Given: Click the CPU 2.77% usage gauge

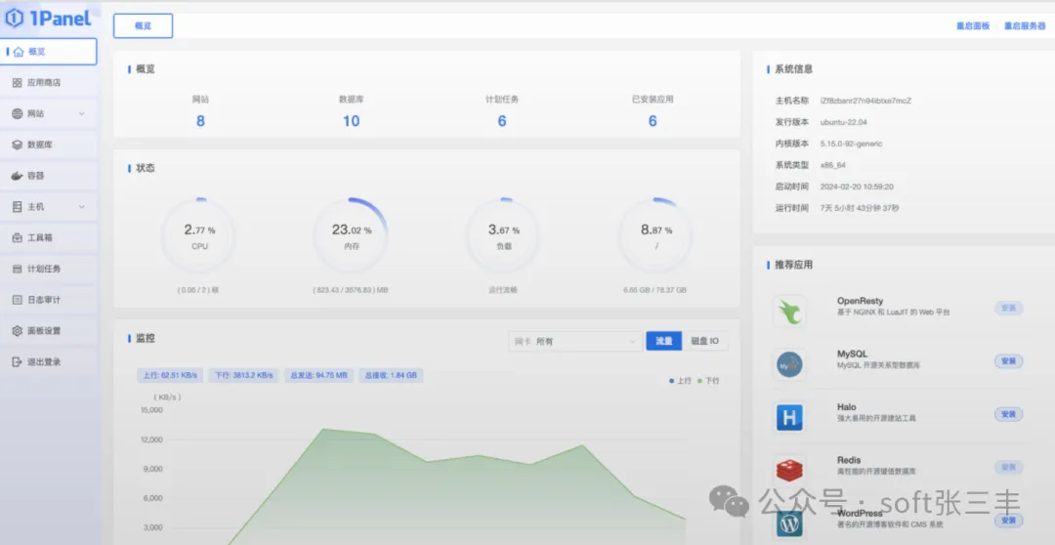Looking at the screenshot, I should (199, 235).
